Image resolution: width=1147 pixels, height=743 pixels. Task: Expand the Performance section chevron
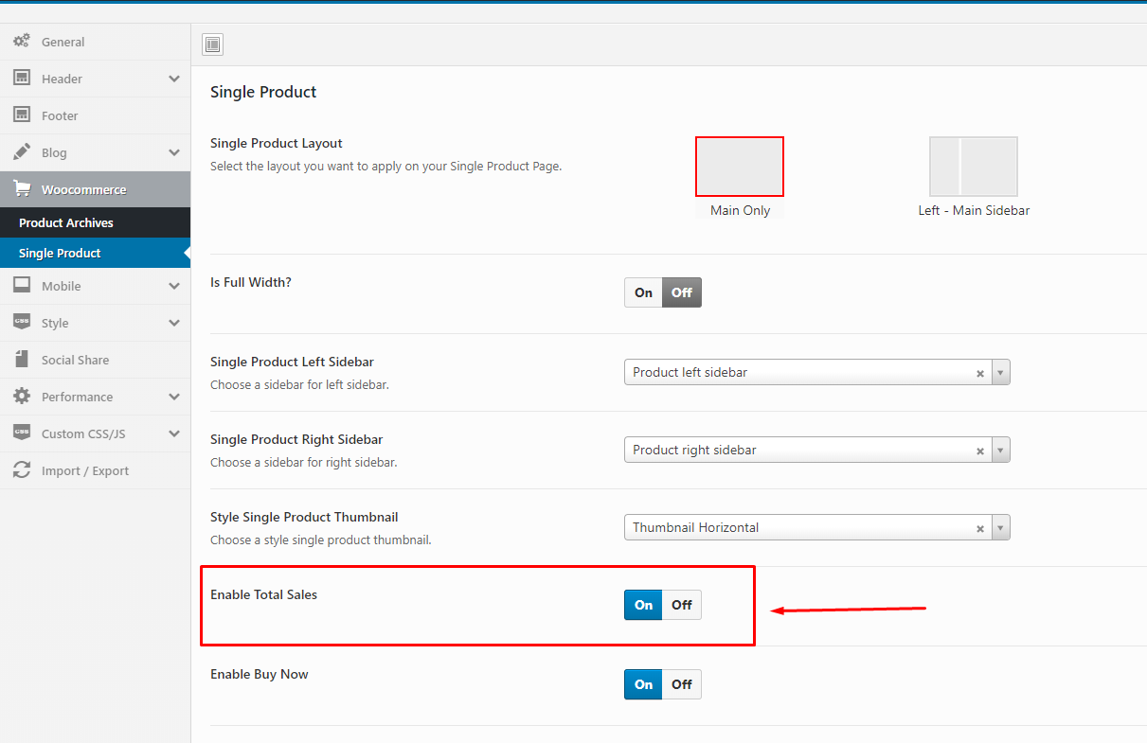click(x=173, y=397)
